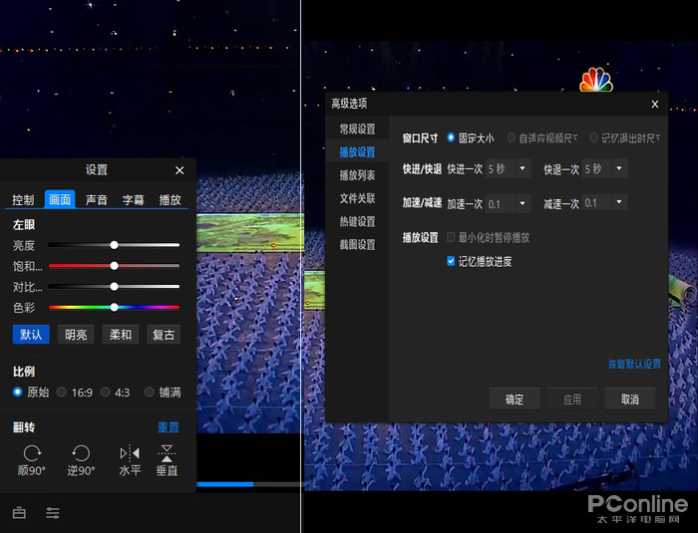698x533 pixels.
Task: Rotate video clockwise 90° (顺90°)
Action: [32, 460]
